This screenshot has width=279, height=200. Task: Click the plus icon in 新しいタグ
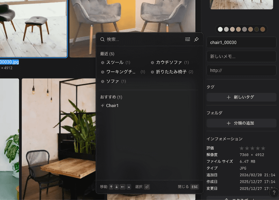tap(229, 97)
